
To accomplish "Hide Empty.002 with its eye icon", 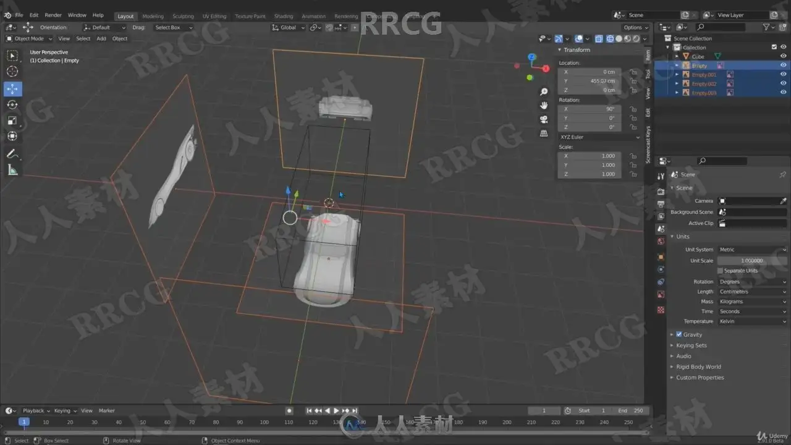I will (x=783, y=83).
